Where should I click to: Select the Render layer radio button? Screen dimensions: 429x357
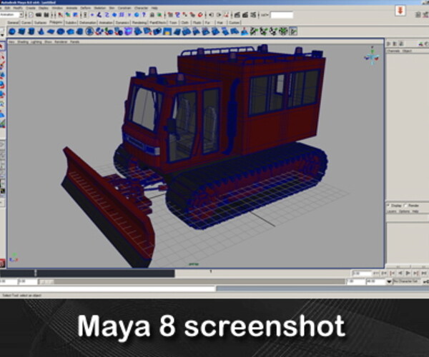coord(405,206)
